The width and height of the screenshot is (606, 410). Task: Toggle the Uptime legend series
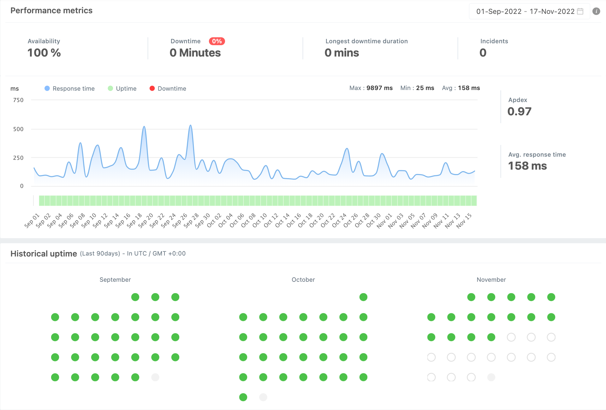click(126, 88)
